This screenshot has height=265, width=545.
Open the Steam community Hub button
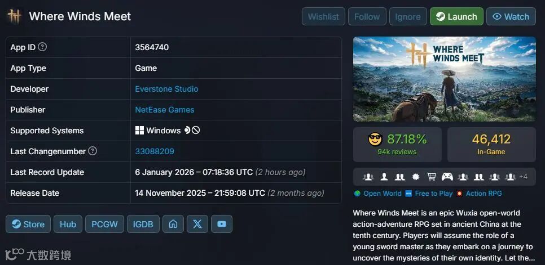(68, 224)
